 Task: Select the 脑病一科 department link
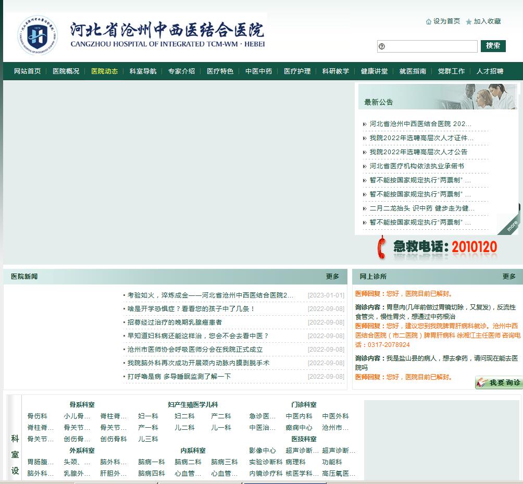pos(151,462)
